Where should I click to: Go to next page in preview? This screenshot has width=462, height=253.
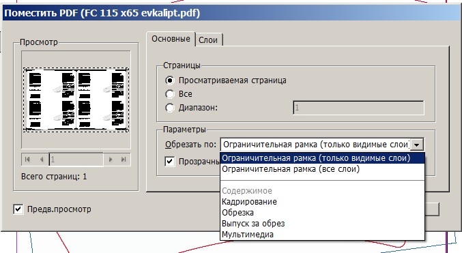111,160
